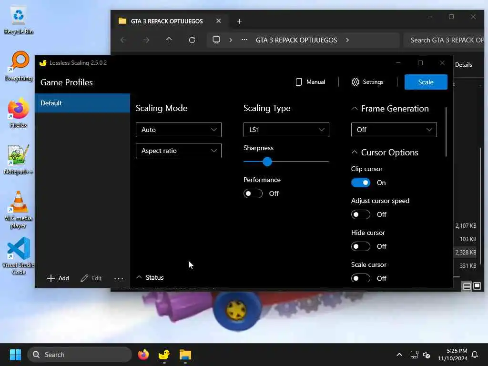Expand the Status section
Screen dimensions: 488x366
click(139, 277)
